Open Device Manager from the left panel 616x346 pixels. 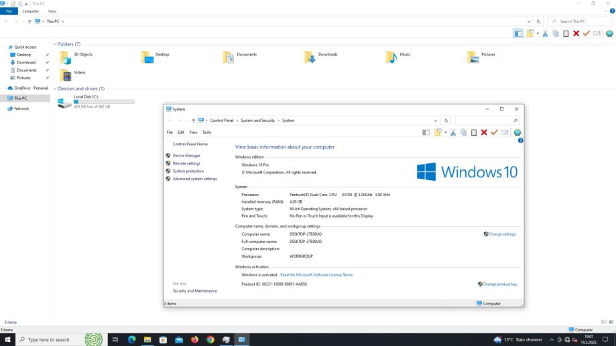(186, 155)
